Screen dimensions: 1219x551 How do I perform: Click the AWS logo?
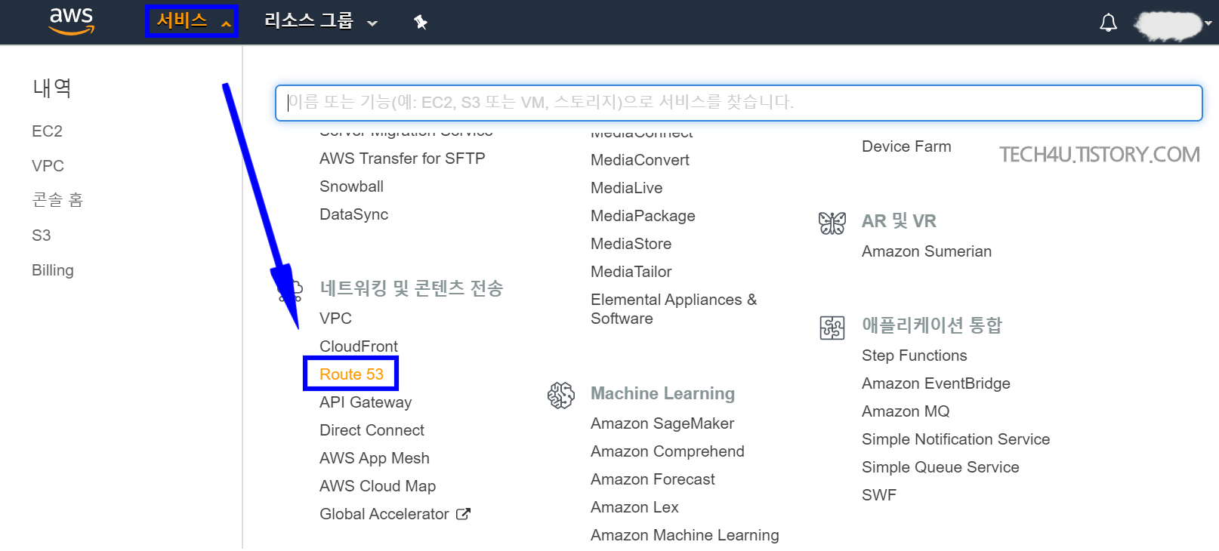point(72,21)
